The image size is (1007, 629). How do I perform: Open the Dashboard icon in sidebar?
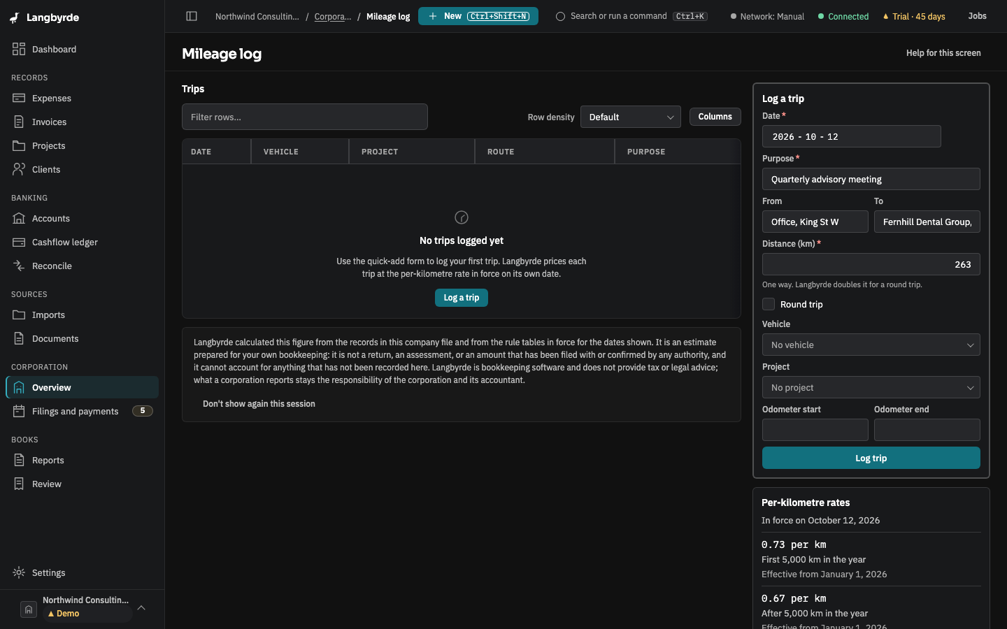[x=19, y=49]
